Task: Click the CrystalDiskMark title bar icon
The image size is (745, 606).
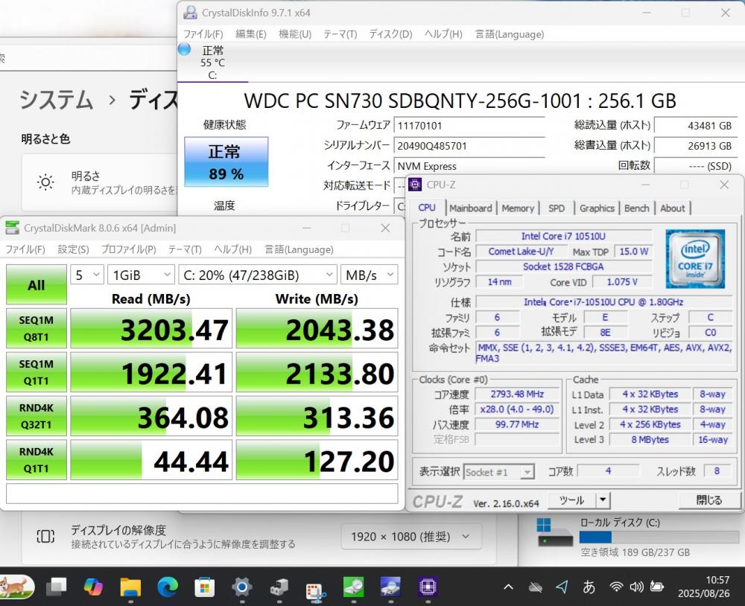Action: tap(12, 228)
